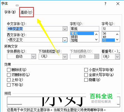124x112 pixels.
Task: Click the 字形 text box showing 常规
Action: tap(85, 29)
